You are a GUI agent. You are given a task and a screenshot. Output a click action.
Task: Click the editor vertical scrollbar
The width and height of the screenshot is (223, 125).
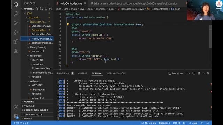[210, 37]
